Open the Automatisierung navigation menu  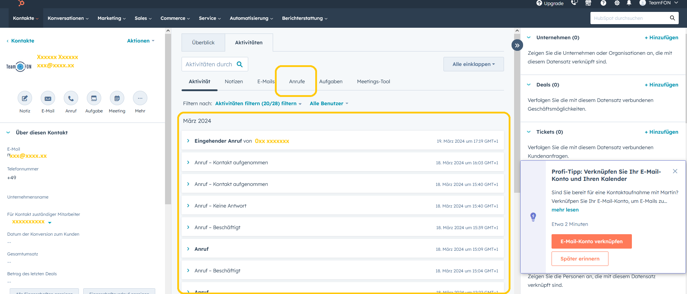coord(251,18)
